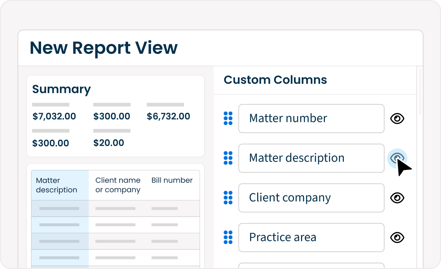This screenshot has height=269, width=441.
Task: Click the Custom Columns panel heading
Action: [275, 80]
